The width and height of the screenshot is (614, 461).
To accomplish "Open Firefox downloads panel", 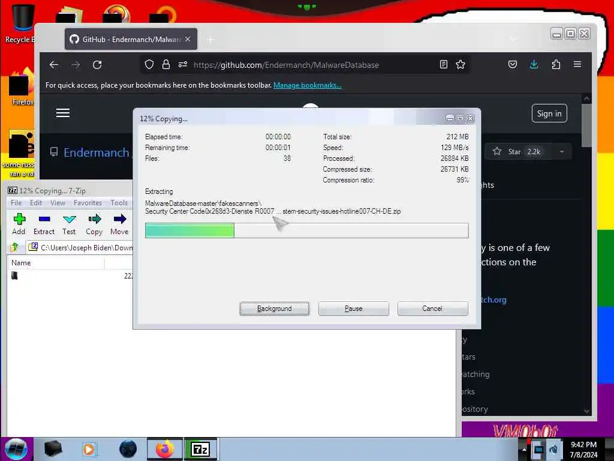I will click(x=534, y=65).
